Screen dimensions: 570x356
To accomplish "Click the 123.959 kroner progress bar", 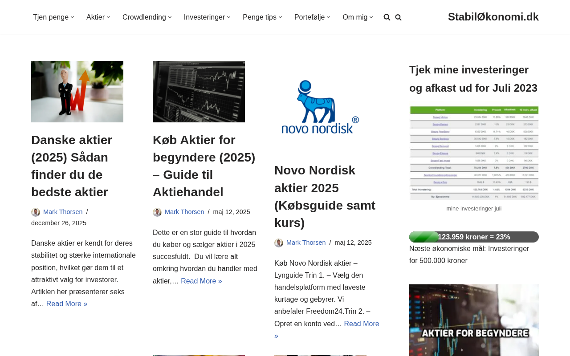I will (x=474, y=237).
